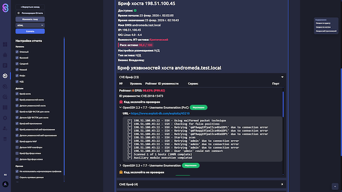Image resolution: width=342 pixels, height=192 pixels.
Task: Click the 'Сервис' column header
Action: tap(193, 83)
